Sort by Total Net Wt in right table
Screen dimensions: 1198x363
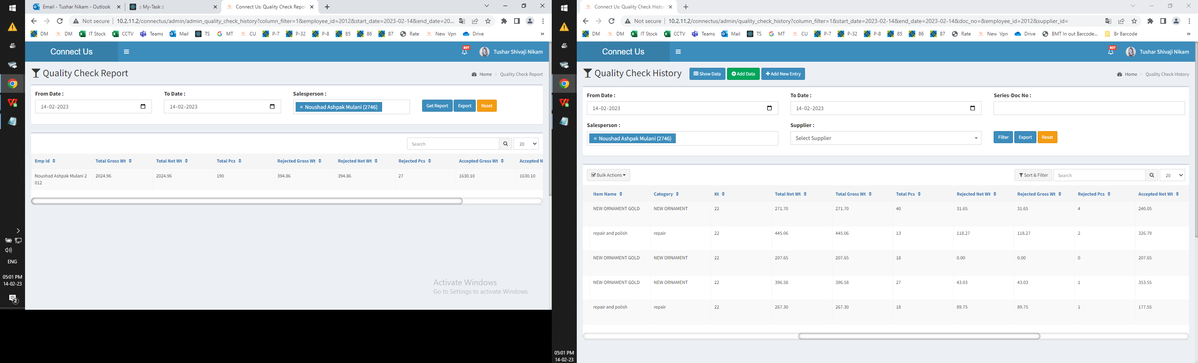(790, 194)
